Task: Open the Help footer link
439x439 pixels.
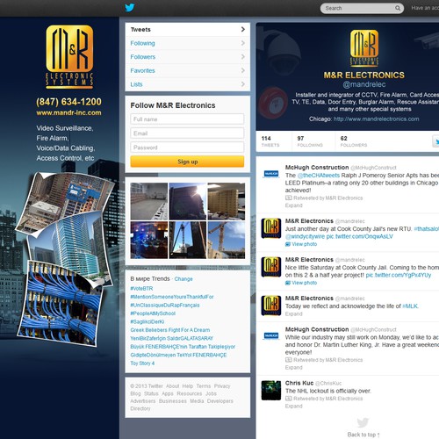Action: click(188, 386)
